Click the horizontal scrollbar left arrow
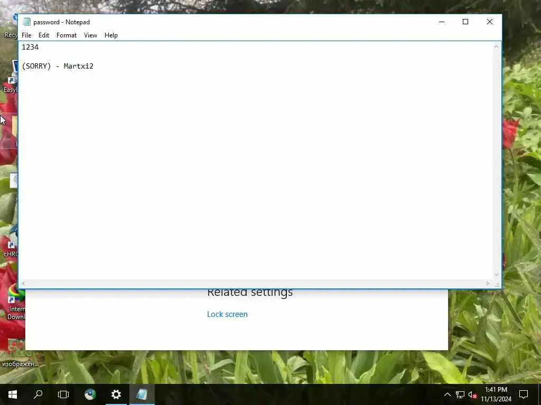 coord(23,283)
